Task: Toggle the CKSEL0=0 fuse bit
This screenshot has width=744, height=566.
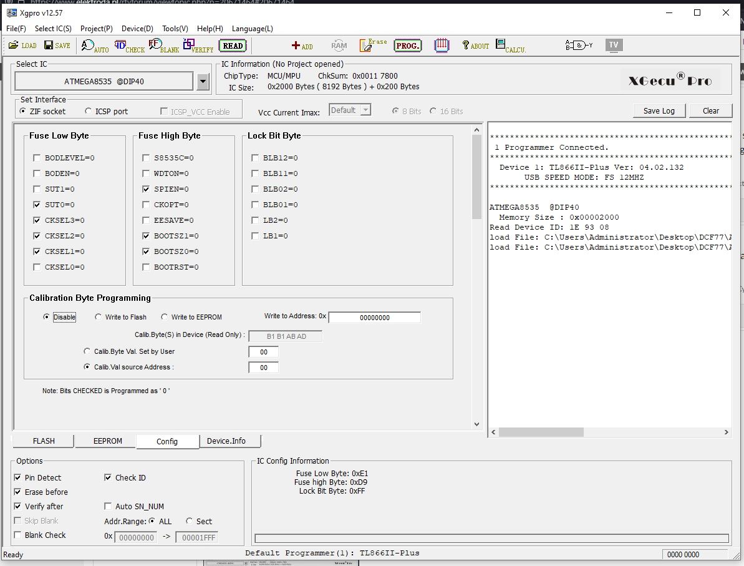Action: tap(37, 267)
